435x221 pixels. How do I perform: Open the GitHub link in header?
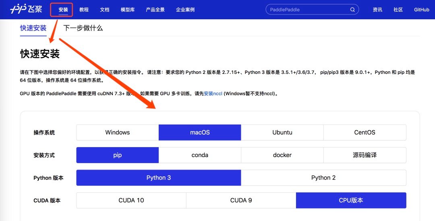(422, 10)
